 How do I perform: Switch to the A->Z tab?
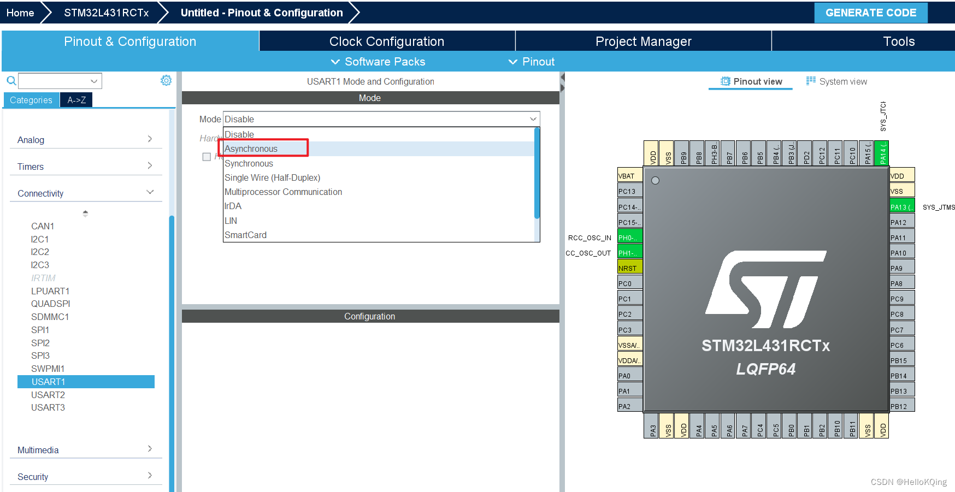click(76, 100)
